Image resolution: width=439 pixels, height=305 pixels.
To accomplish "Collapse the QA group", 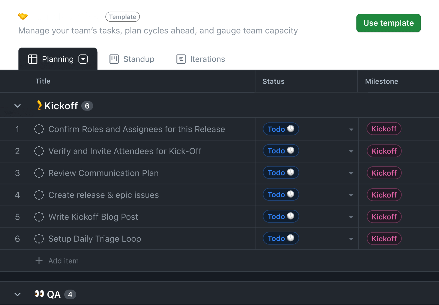I will point(18,294).
